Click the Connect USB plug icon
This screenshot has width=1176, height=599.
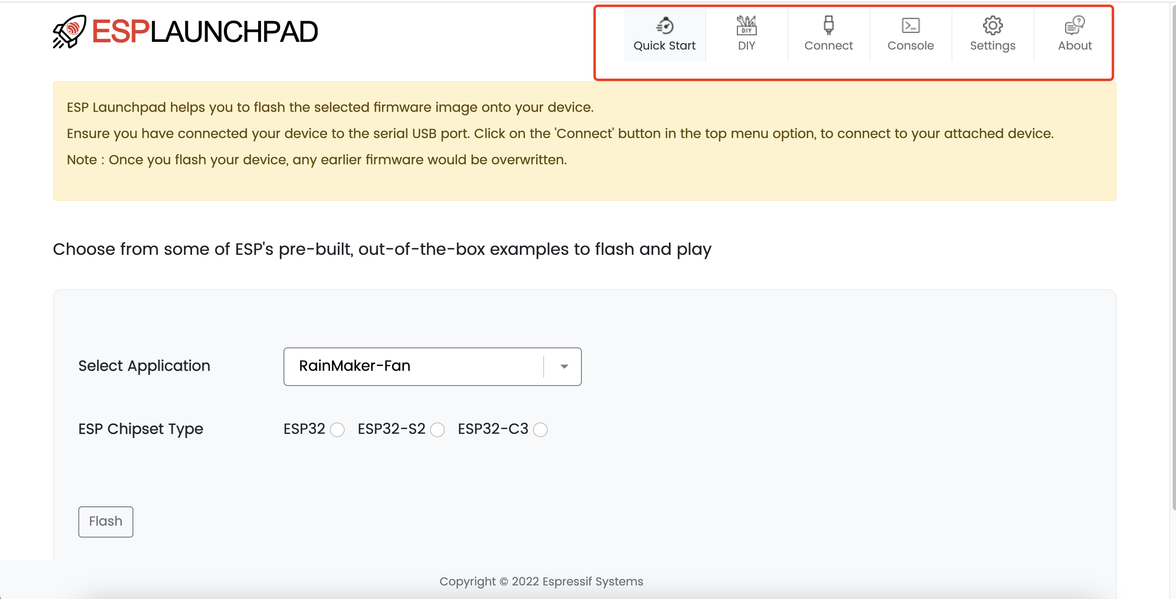[828, 25]
